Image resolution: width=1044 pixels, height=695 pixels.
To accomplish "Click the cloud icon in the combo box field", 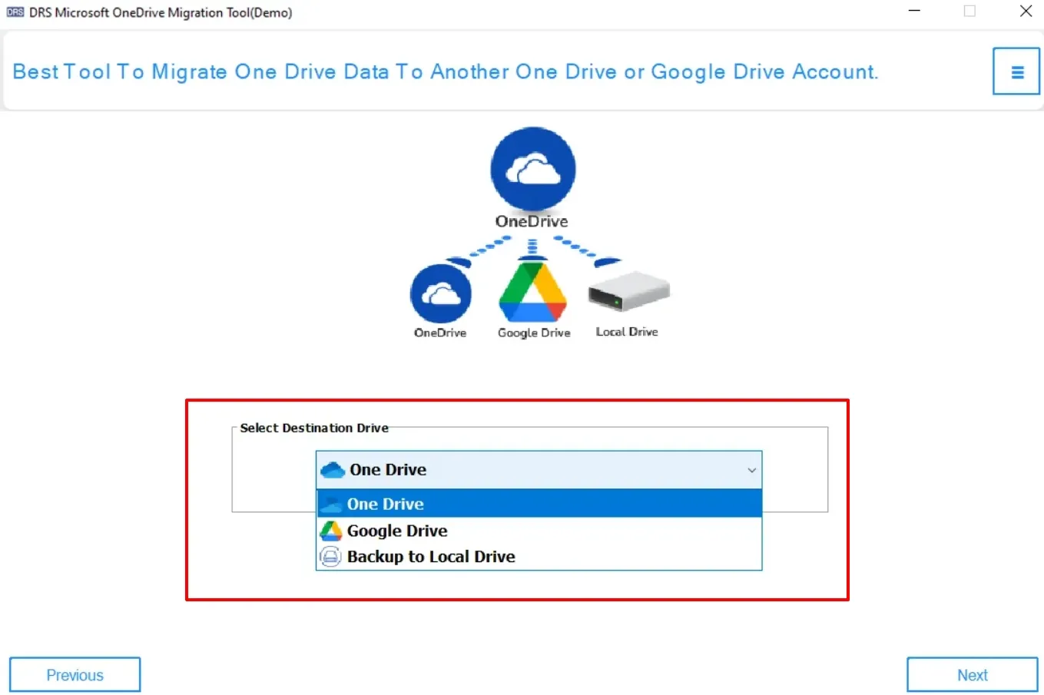I will [x=332, y=470].
